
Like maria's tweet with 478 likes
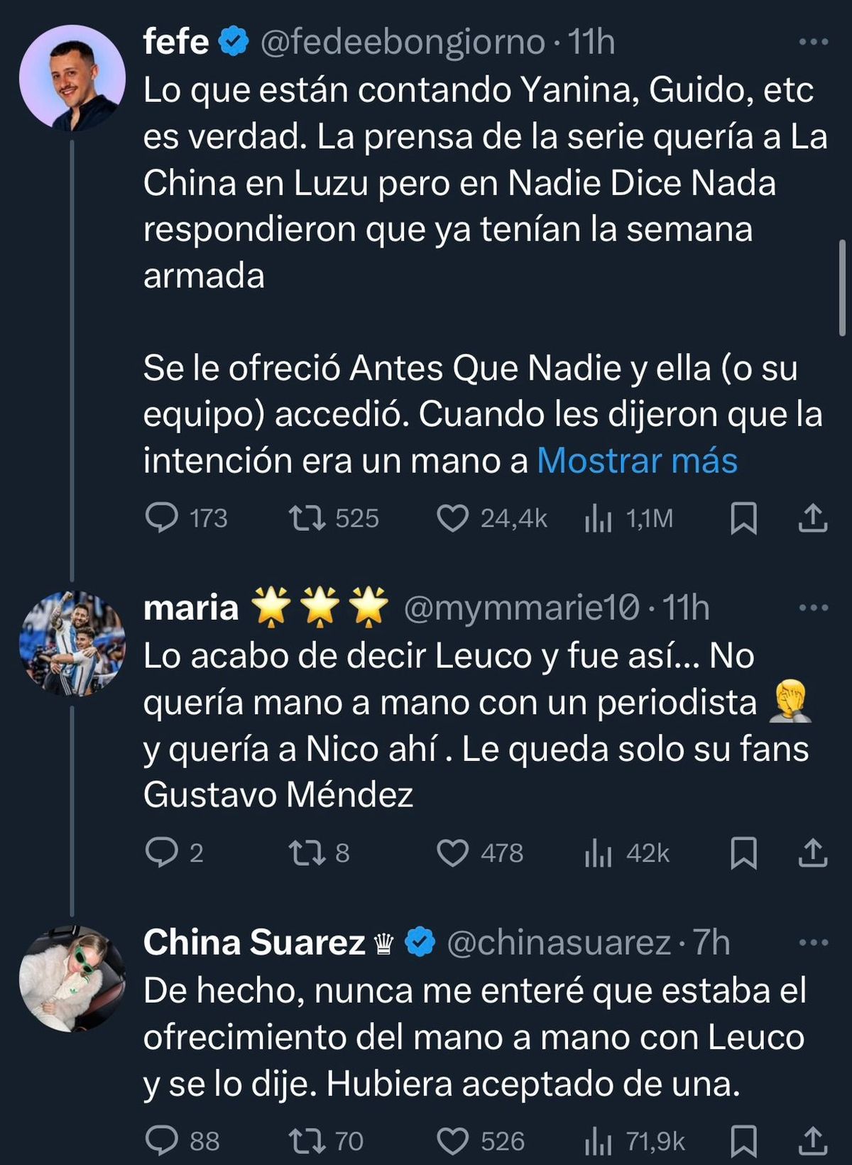tap(452, 853)
